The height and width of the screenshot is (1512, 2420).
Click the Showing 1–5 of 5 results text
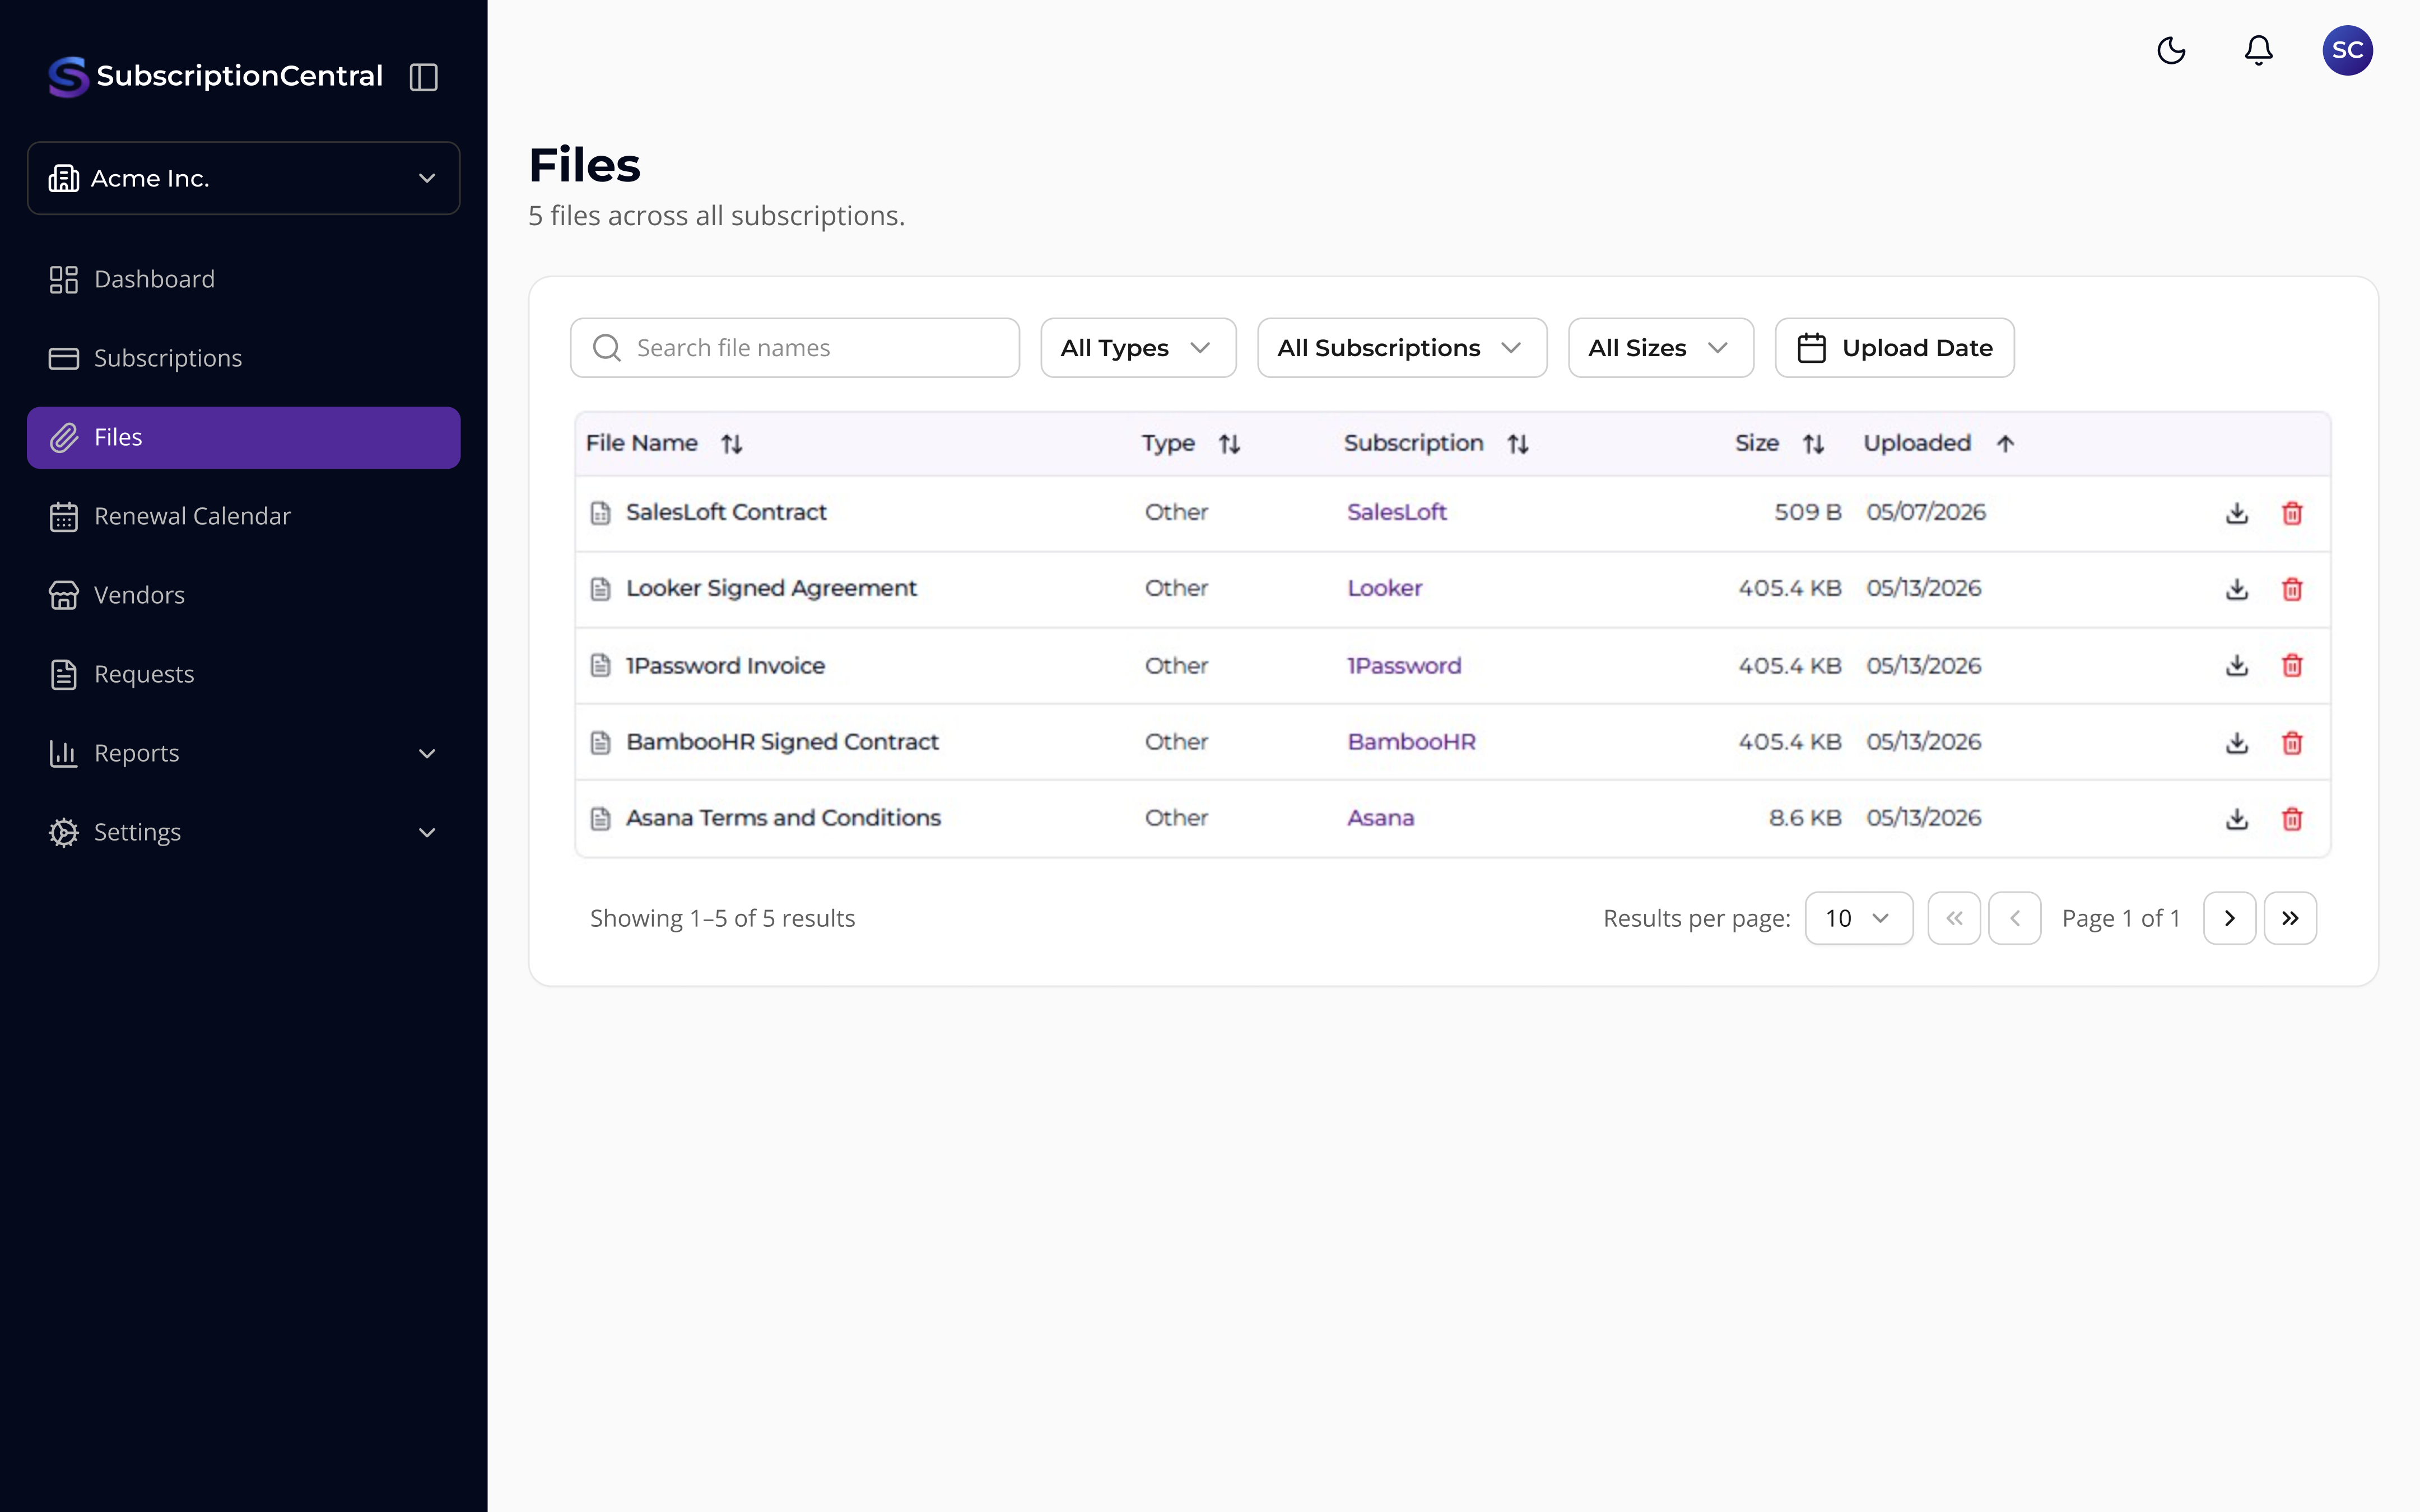[x=722, y=918]
